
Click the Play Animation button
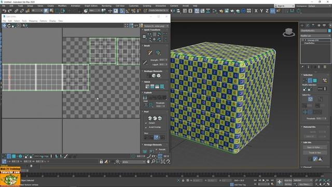(264, 180)
